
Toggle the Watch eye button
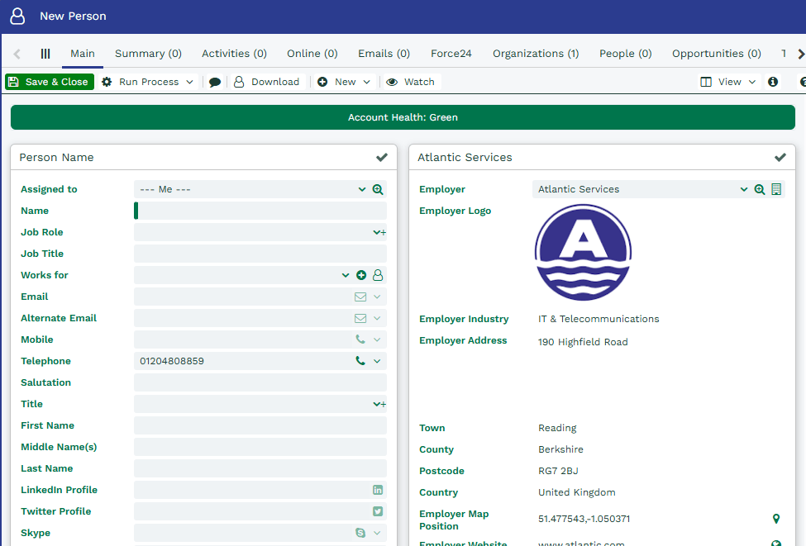[x=410, y=82]
